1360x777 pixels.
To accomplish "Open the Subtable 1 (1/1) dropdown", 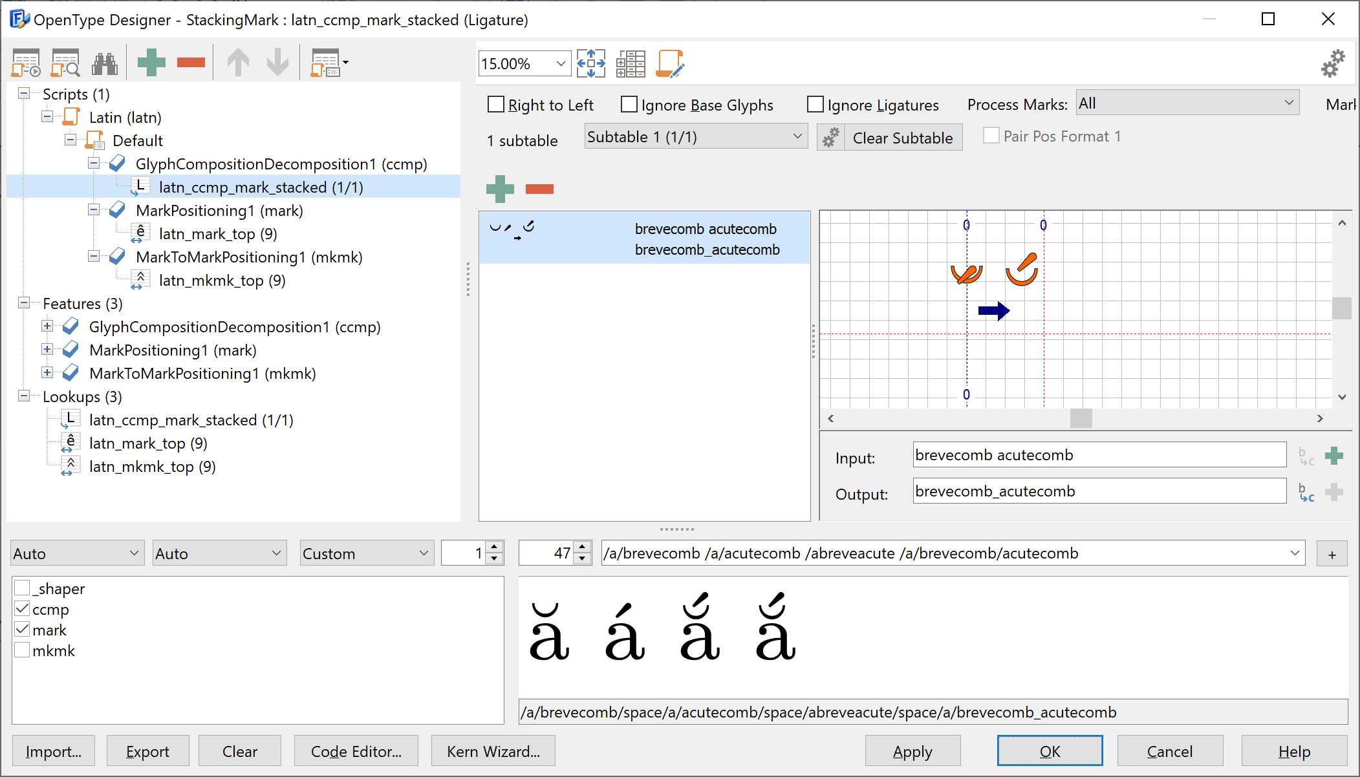I will (x=695, y=137).
